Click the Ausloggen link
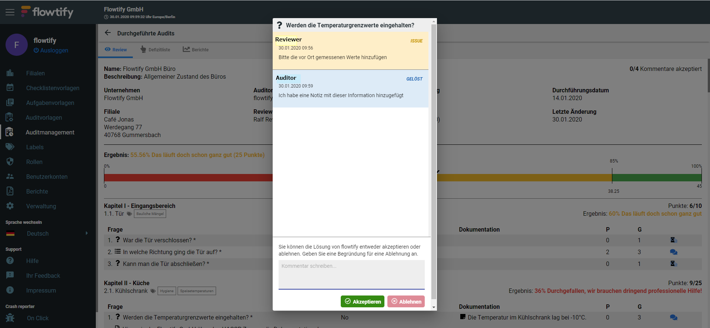This screenshot has width=710, height=328. pyautogui.click(x=51, y=50)
